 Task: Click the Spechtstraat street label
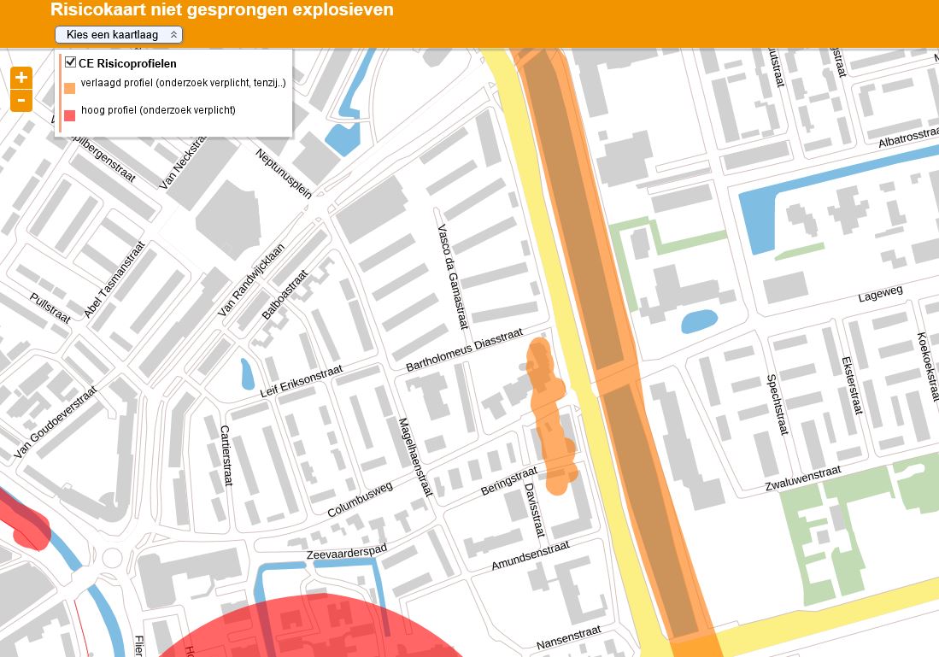click(778, 404)
